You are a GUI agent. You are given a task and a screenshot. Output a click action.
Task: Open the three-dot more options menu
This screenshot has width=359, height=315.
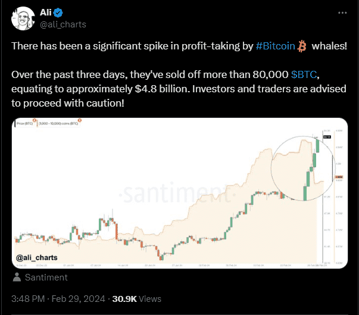point(341,13)
